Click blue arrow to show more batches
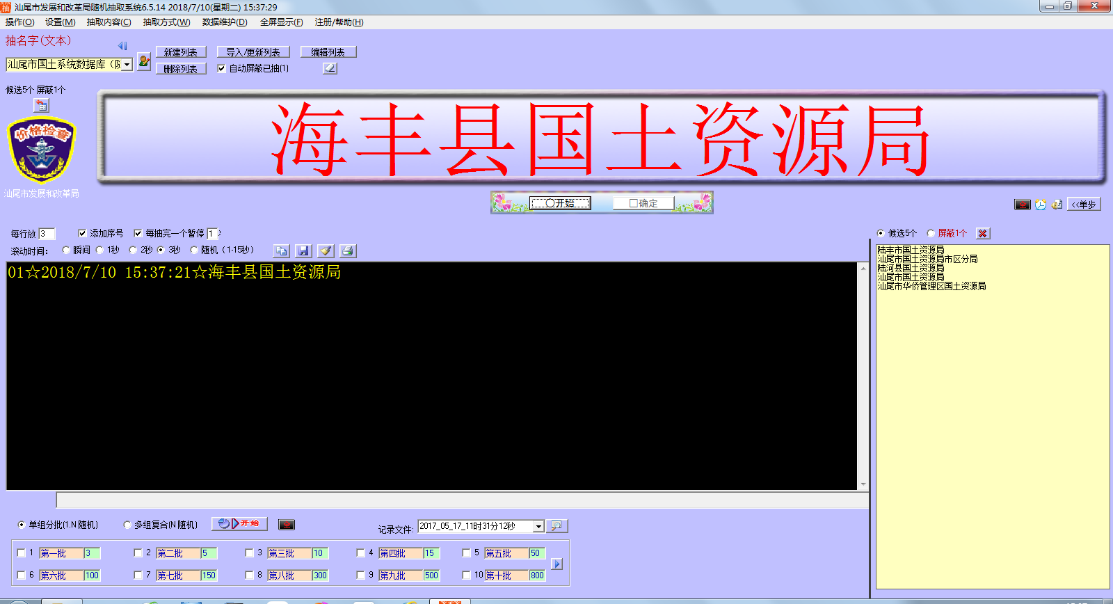Screen dimensions: 1113x604 [x=557, y=564]
